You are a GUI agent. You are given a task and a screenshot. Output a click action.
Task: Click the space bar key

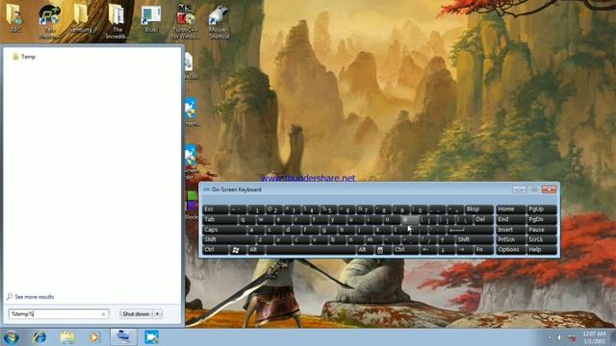click(x=310, y=250)
